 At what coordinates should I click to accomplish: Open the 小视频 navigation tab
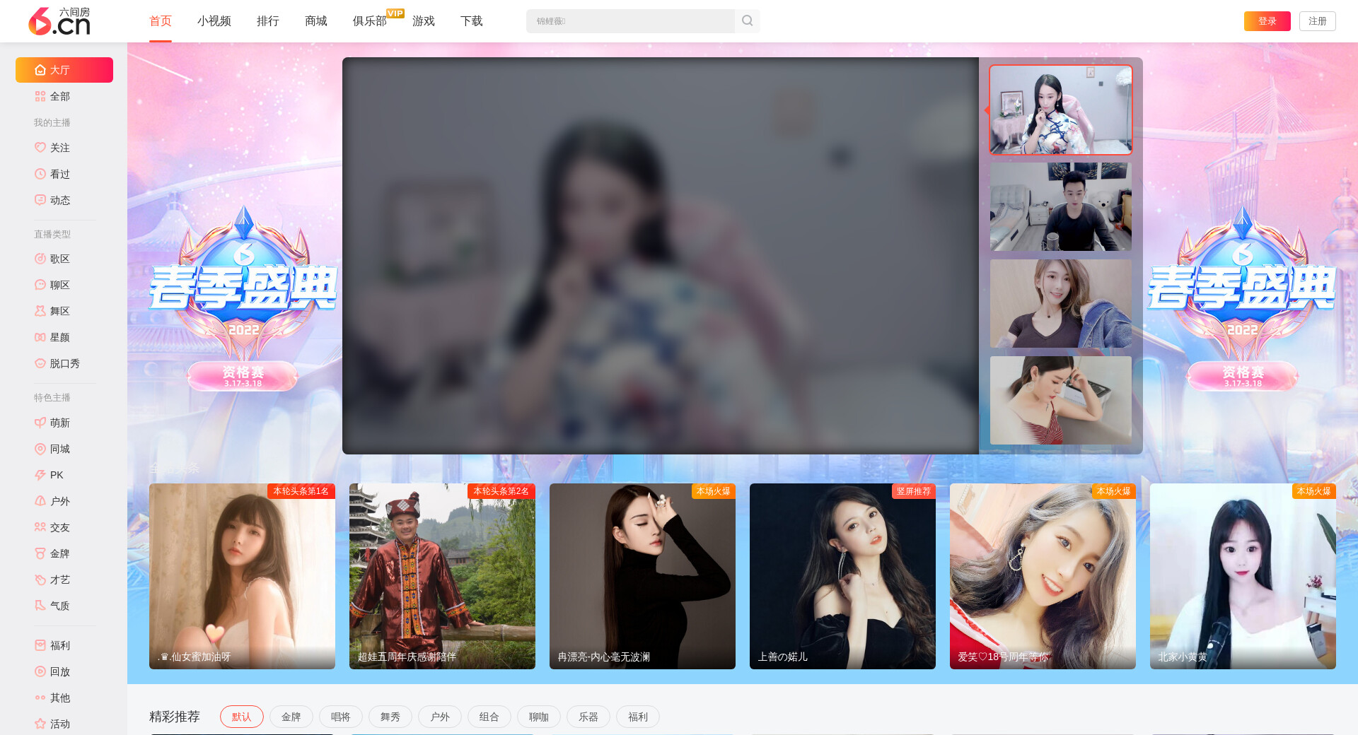pos(214,21)
